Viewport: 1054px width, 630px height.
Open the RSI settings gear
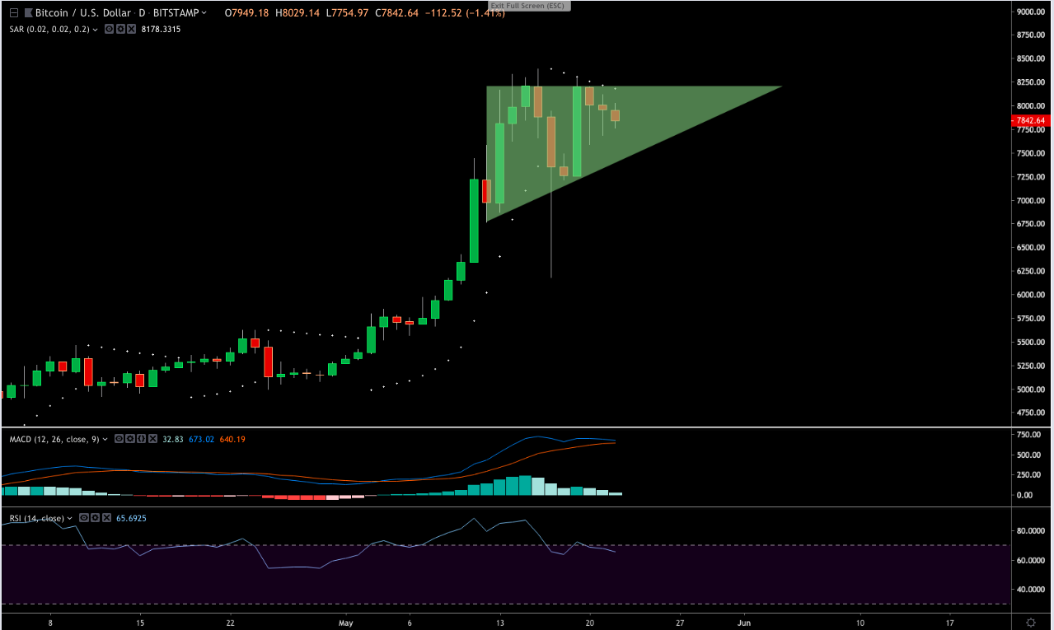(x=96, y=518)
